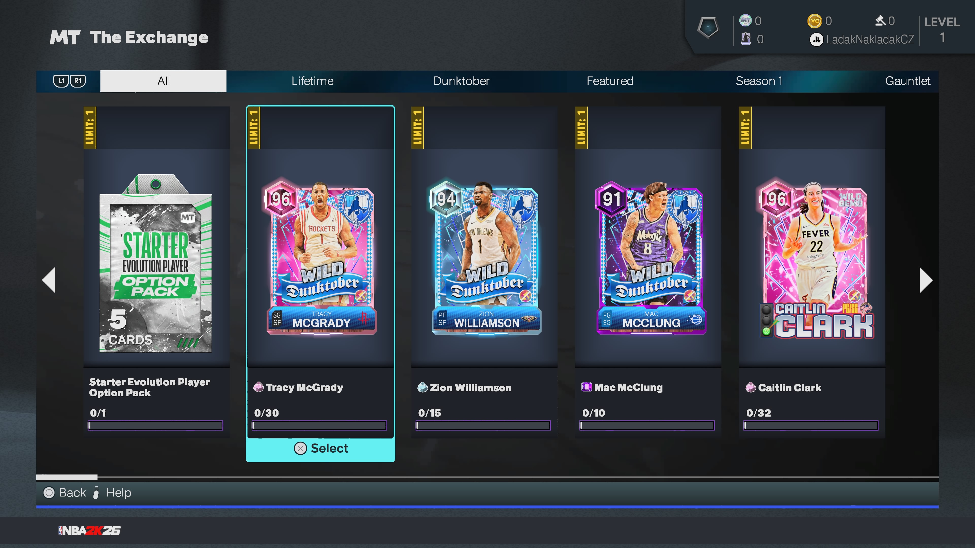Click the PlayStation logo beside LadakNakladakCZ
Screen dimensions: 975x548
pos(816,39)
